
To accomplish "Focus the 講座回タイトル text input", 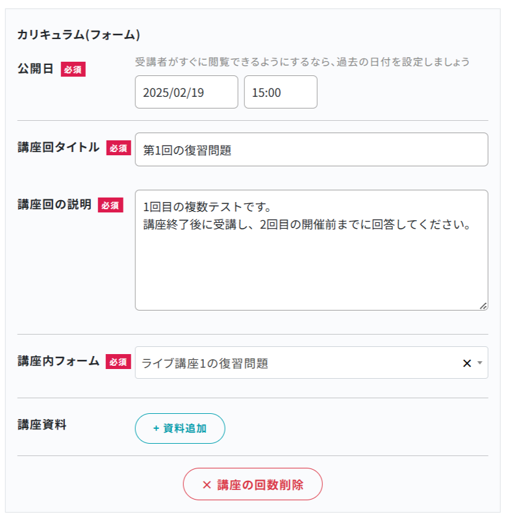I will [x=311, y=150].
